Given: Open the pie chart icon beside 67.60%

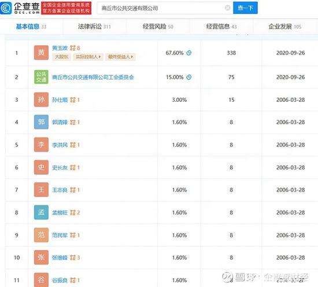Looking at the screenshot, I should 189,53.
